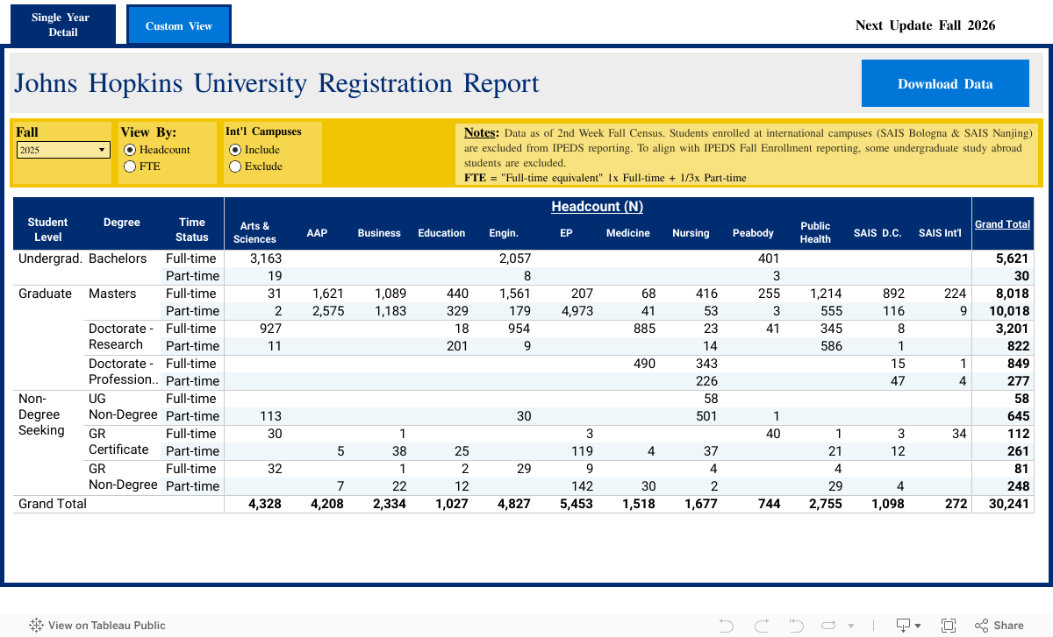
Task: Click the View on Tableau Public link
Action: [x=97, y=626]
